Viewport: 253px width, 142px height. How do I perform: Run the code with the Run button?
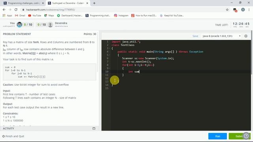[217, 136]
